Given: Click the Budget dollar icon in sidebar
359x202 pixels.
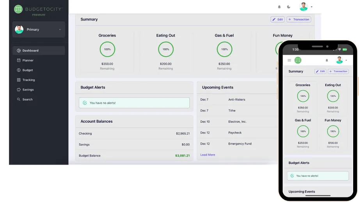Looking at the screenshot, I should coord(19,70).
